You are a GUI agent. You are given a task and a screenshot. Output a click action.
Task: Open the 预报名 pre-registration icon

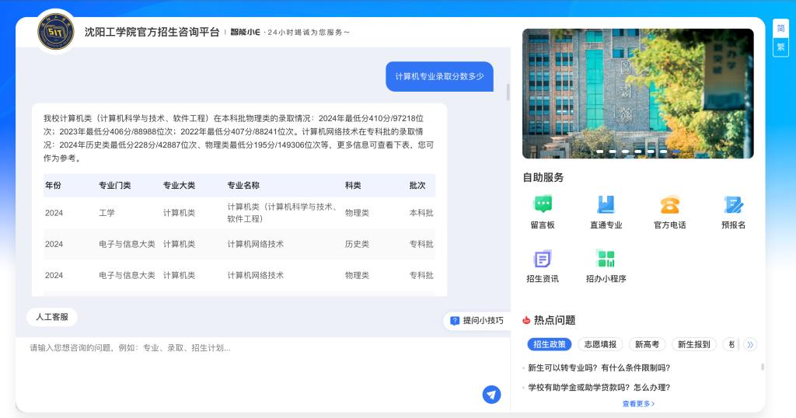click(733, 205)
